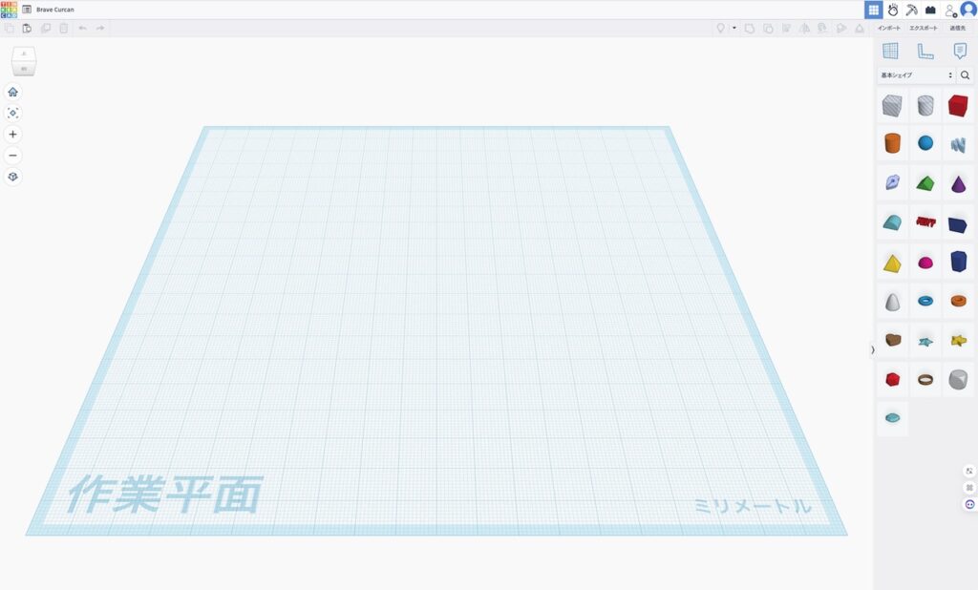Expand the dropdown arrow beside the lightbulb
The width and height of the screenshot is (978, 590).
pos(733,29)
